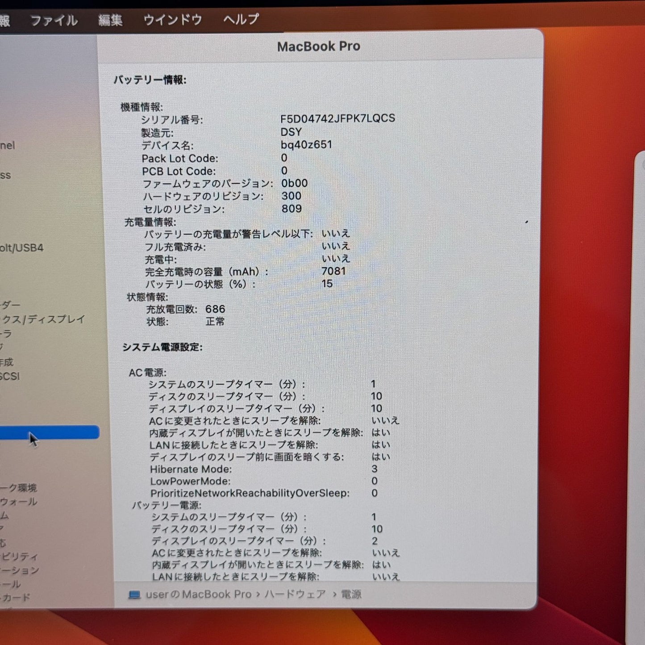Click the AC電源 section label

[x=148, y=373]
